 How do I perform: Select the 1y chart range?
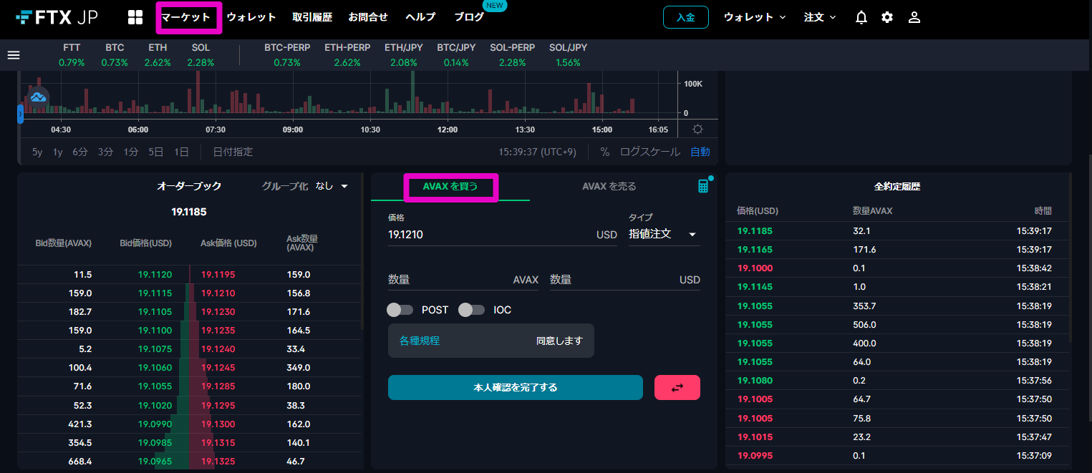(x=58, y=152)
